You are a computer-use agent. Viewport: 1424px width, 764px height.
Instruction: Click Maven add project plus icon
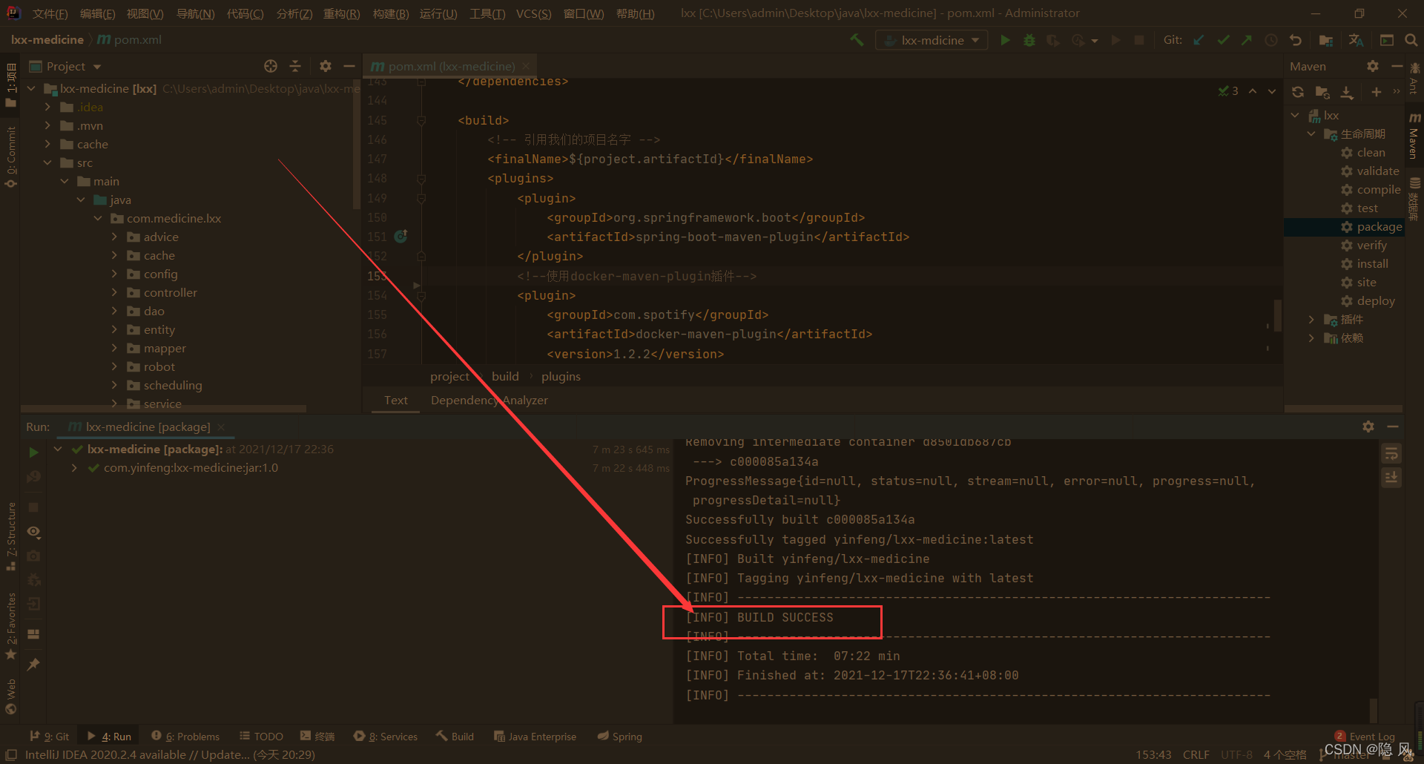point(1377,92)
